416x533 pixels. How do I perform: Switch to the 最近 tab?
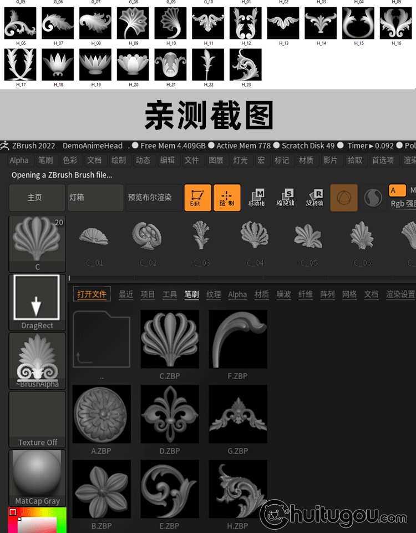coord(126,294)
